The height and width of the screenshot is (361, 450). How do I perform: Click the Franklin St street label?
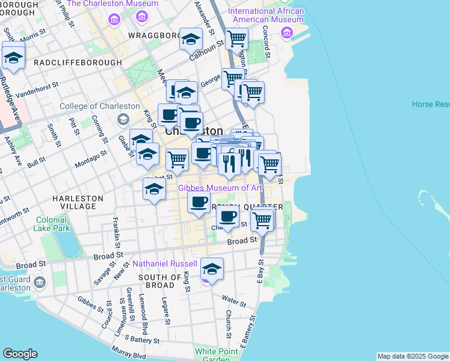116,233
